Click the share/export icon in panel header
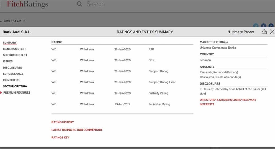 pyautogui.click(x=264, y=32)
